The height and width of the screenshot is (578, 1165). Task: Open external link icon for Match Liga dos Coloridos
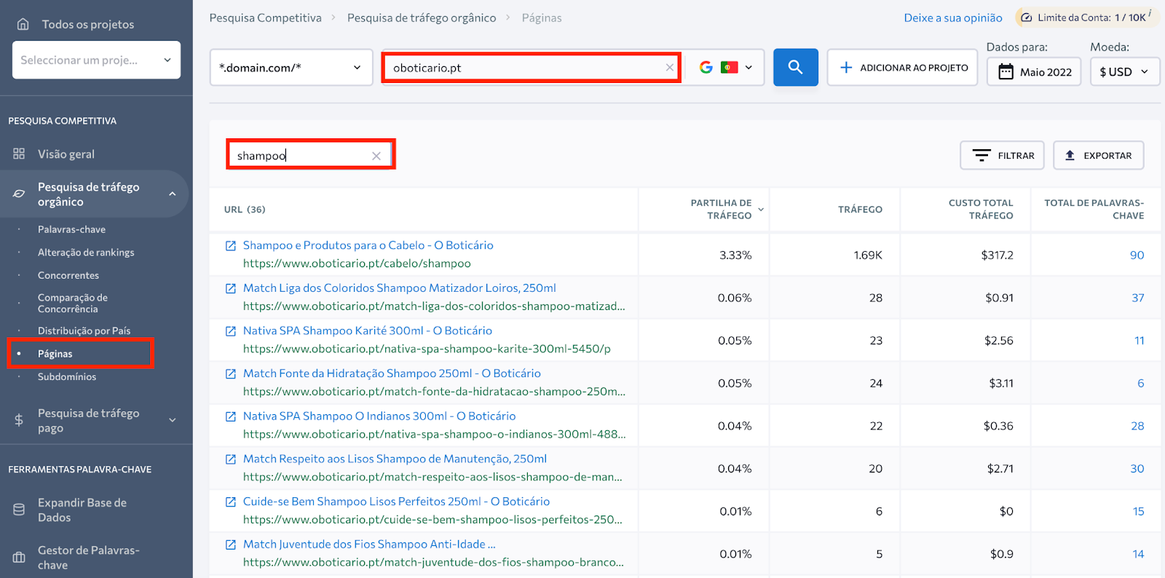(231, 288)
